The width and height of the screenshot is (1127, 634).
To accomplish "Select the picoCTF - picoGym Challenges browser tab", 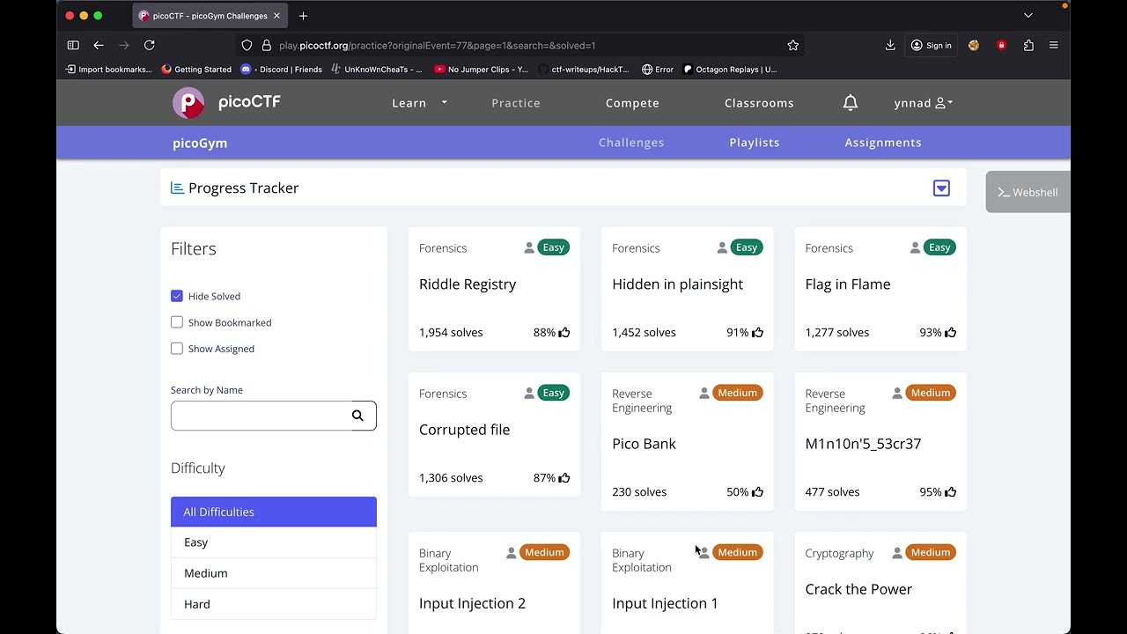I will [x=210, y=16].
